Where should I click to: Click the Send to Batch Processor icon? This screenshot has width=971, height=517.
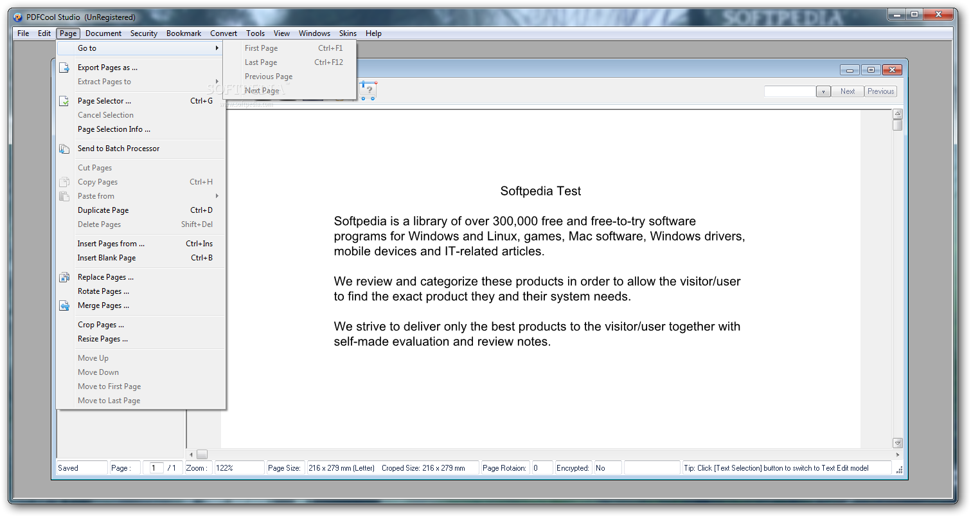point(64,149)
